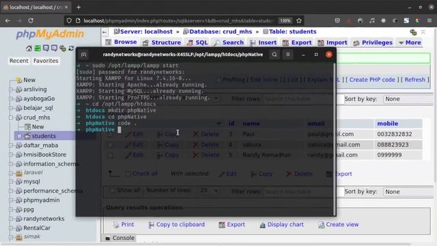The image size is (437, 246).
Task: Click the new terminal tab icon
Action: (x=83, y=55)
